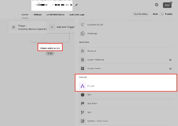Switch to the Settings tab

[x=38, y=15]
